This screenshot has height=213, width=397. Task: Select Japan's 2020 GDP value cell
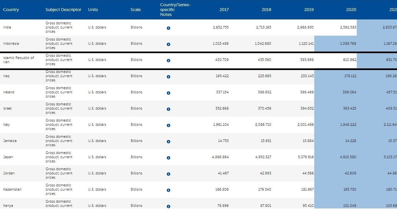[x=348, y=157]
